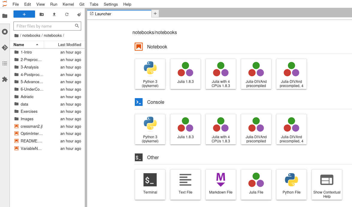Sort files by Last Modified header
Image resolution: width=352 pixels, height=207 pixels.
pyautogui.click(x=64, y=45)
